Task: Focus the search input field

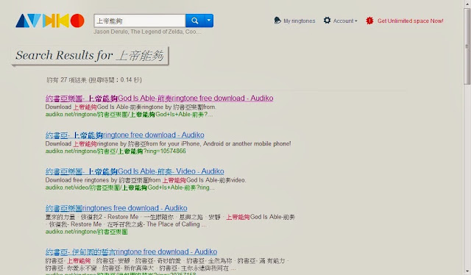Action: pos(140,21)
